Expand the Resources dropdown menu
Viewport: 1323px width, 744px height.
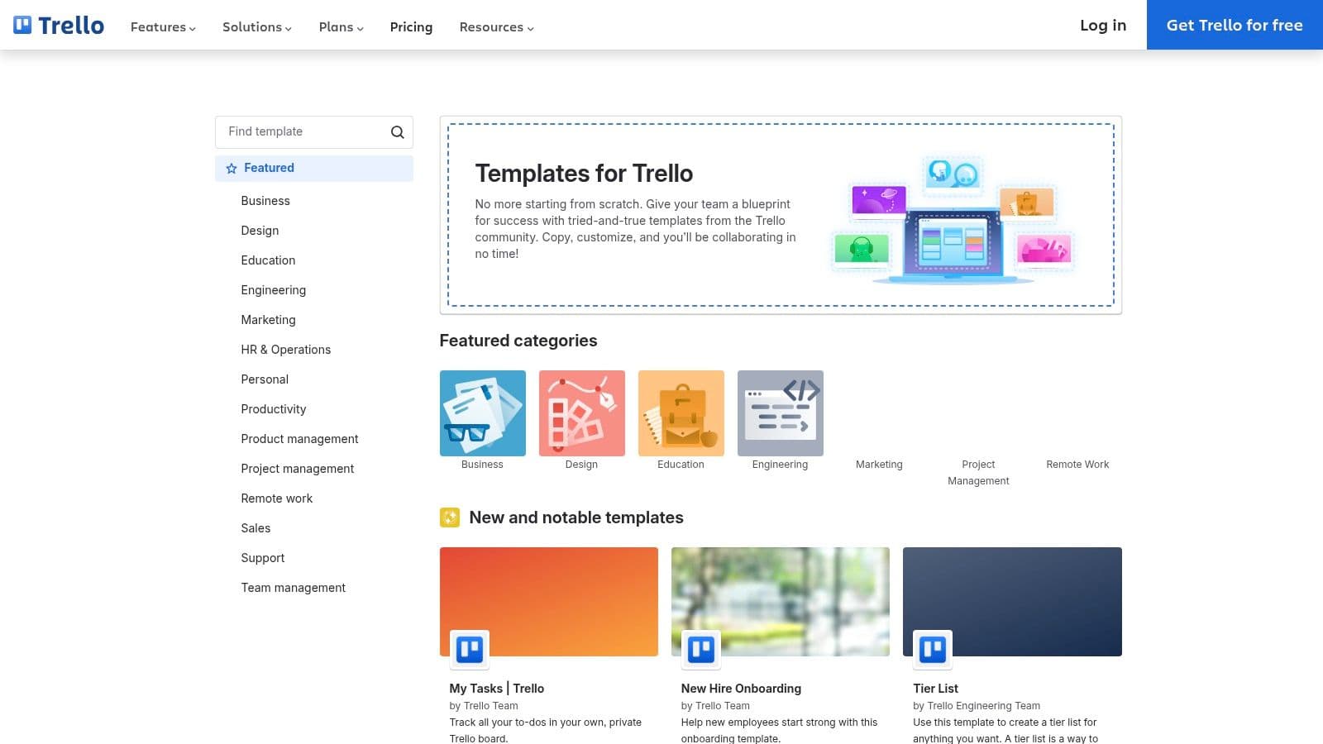coord(497,27)
